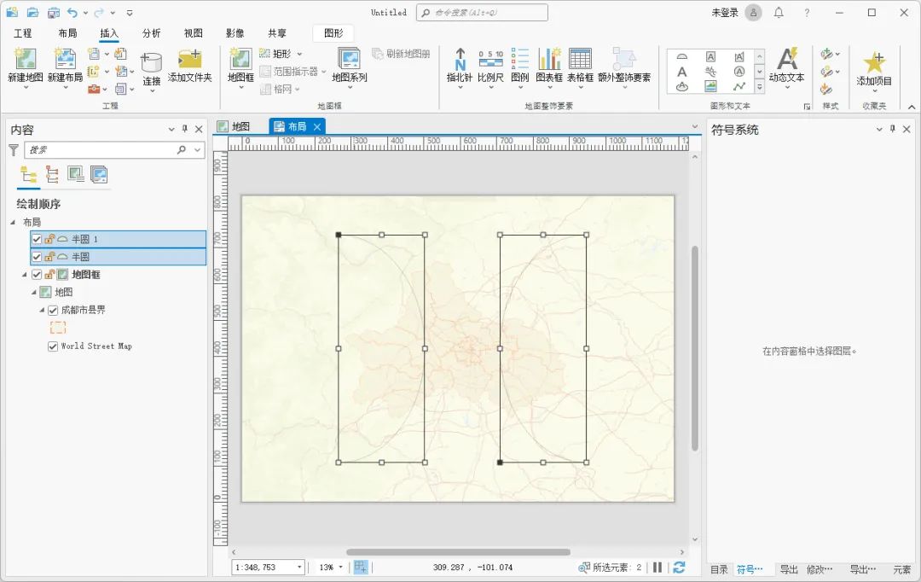This screenshot has width=921, height=582.
Task: Expand the graphics gallery with the bottom arrow
Action: point(760,87)
